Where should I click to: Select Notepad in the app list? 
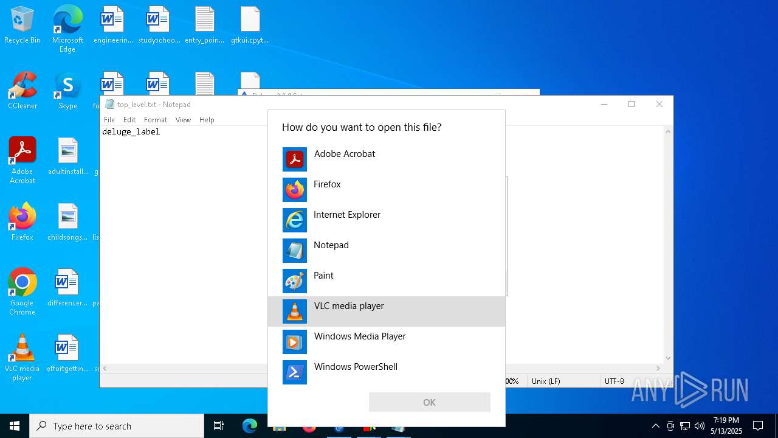pyautogui.click(x=387, y=251)
